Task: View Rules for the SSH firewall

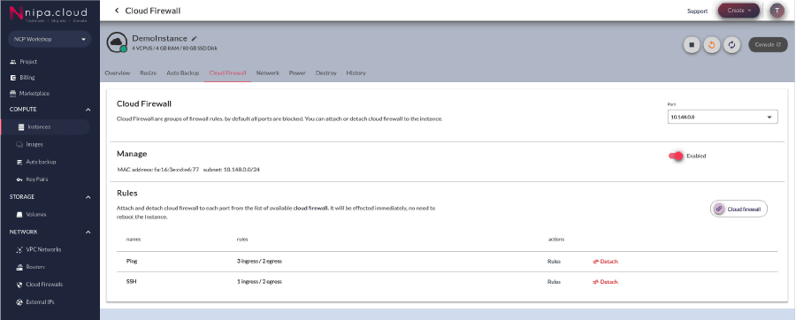Action: coord(554,281)
